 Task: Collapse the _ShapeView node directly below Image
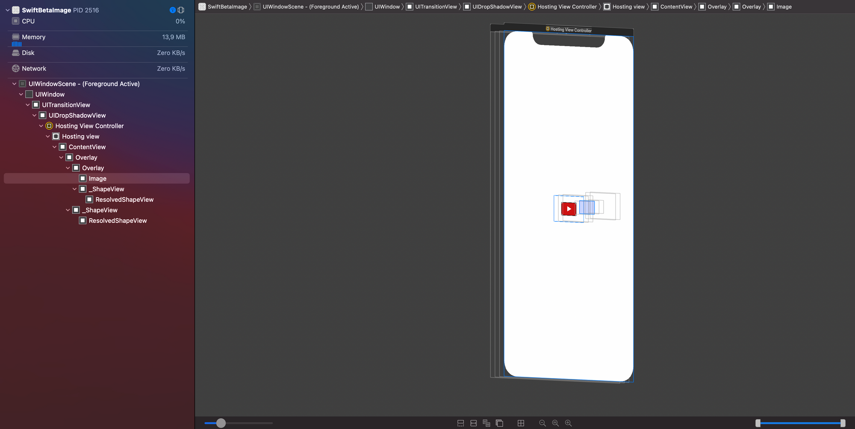click(74, 189)
